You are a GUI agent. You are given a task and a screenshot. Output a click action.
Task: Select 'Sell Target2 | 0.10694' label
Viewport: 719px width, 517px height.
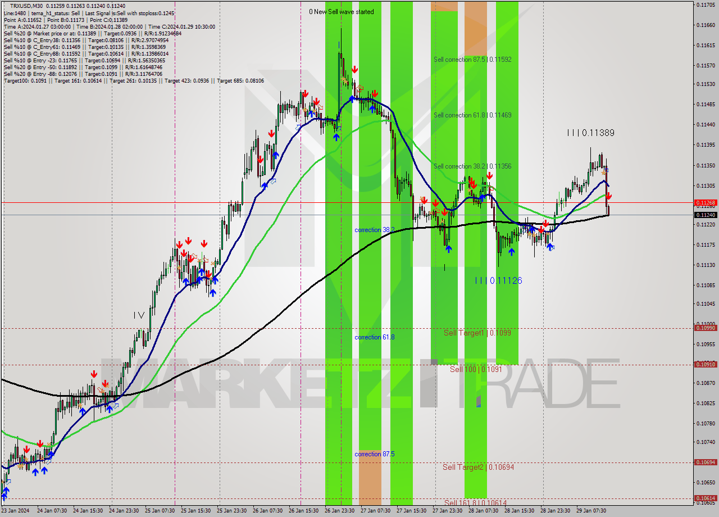(x=478, y=467)
